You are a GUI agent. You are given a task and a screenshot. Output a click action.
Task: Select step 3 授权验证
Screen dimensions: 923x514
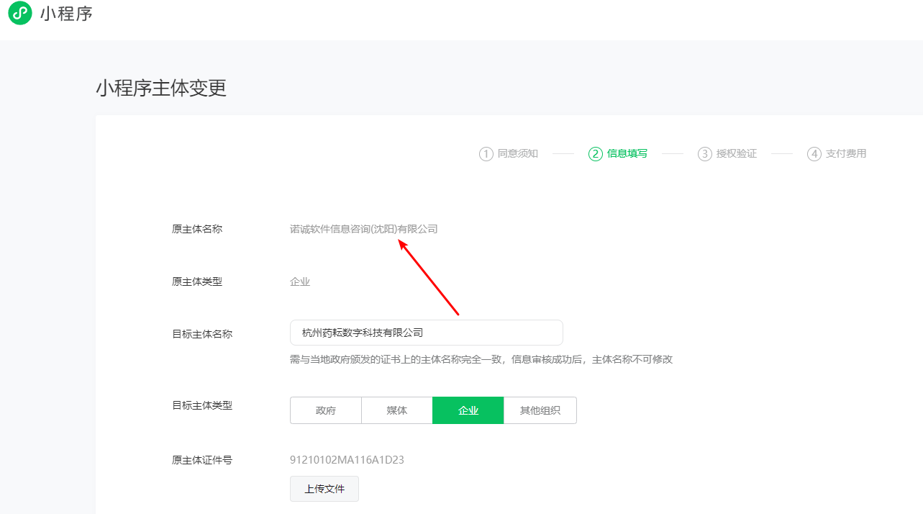pyautogui.click(x=727, y=153)
